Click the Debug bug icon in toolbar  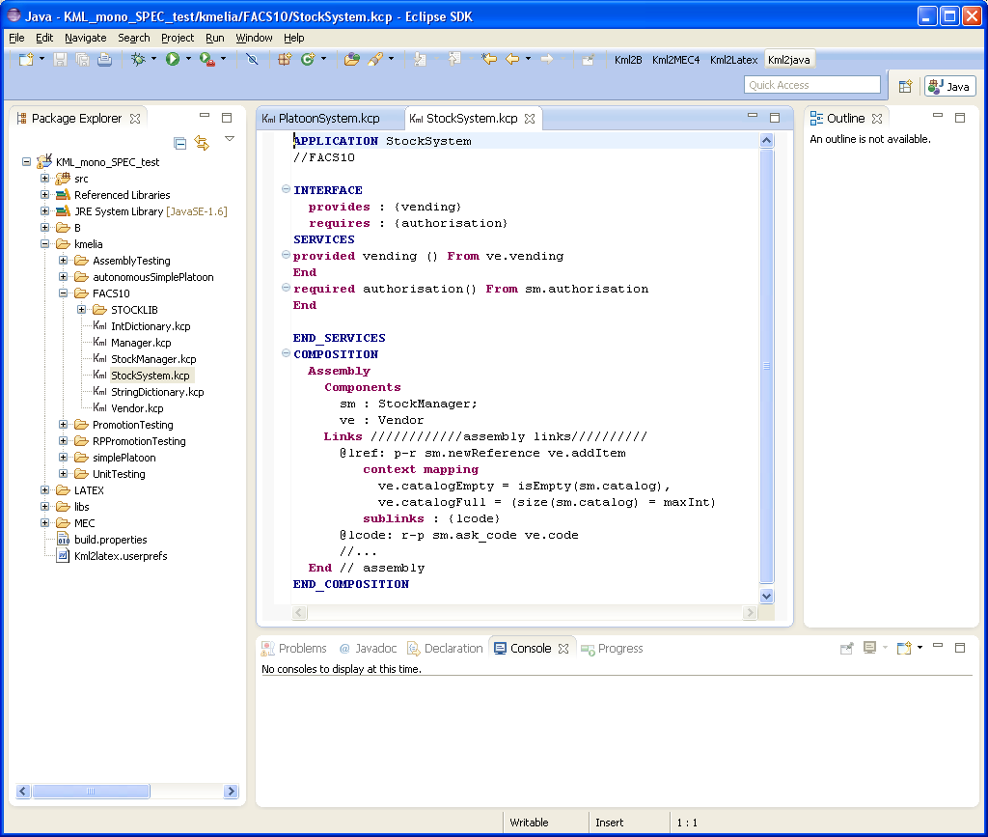tap(138, 60)
